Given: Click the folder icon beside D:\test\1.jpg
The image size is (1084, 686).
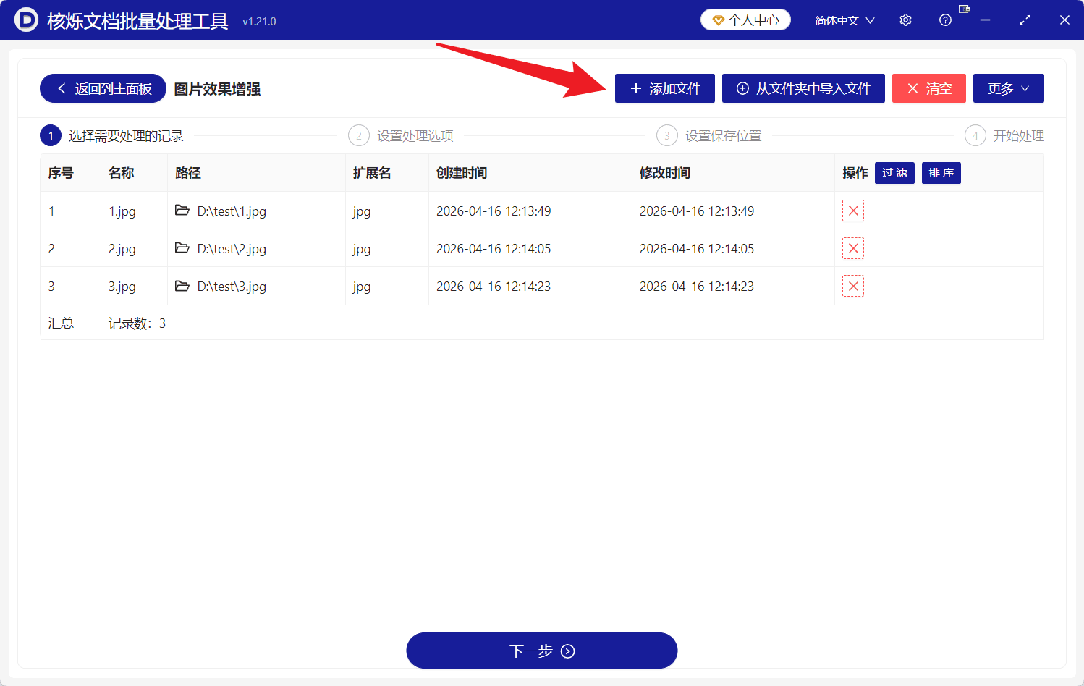Looking at the screenshot, I should [182, 211].
